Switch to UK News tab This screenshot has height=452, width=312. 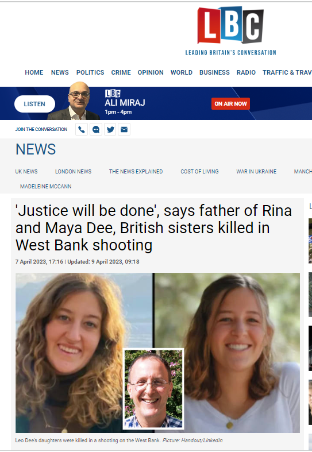pyautogui.click(x=26, y=172)
